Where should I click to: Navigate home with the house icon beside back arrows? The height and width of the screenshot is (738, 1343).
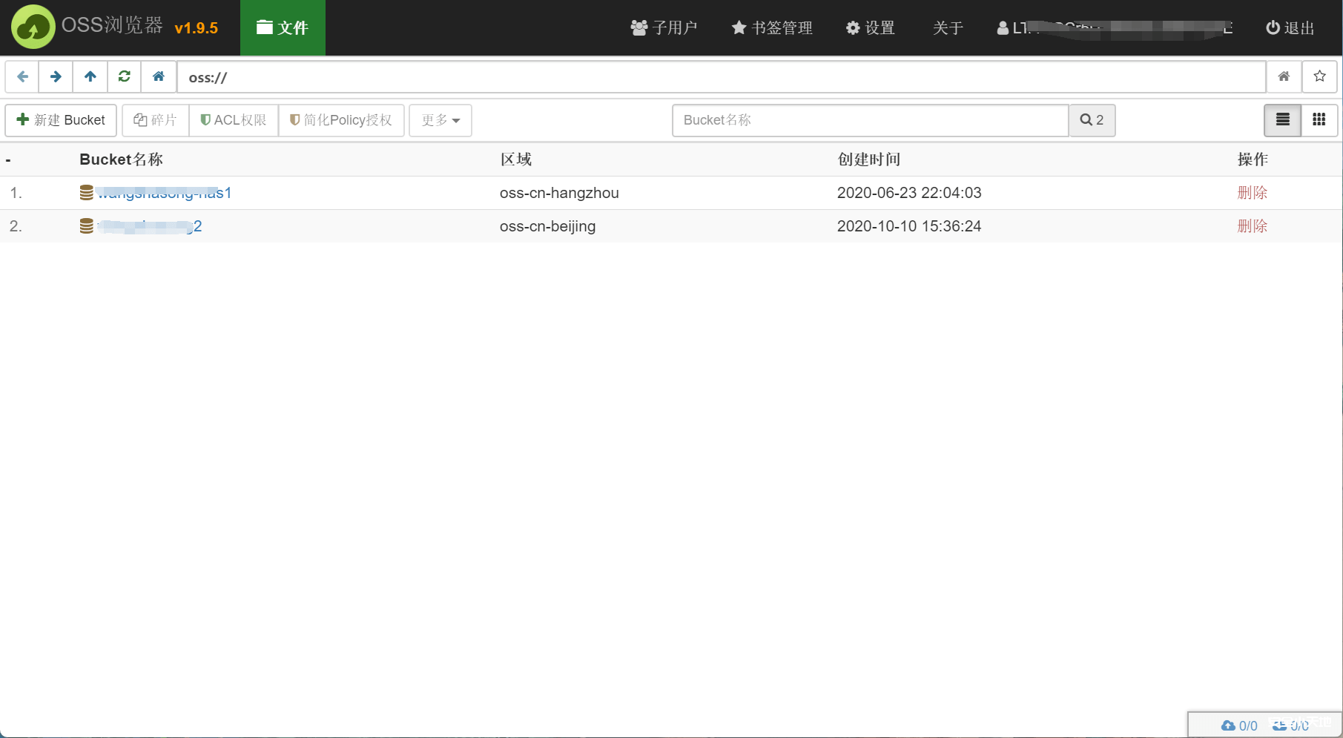pyautogui.click(x=158, y=76)
